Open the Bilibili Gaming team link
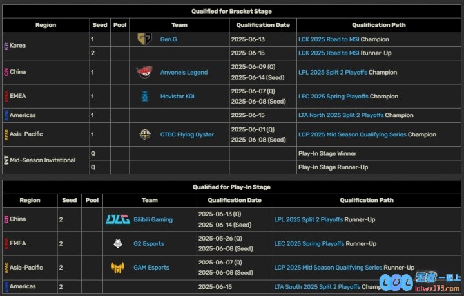Screen dimensions: 464x296 [x=153, y=220]
